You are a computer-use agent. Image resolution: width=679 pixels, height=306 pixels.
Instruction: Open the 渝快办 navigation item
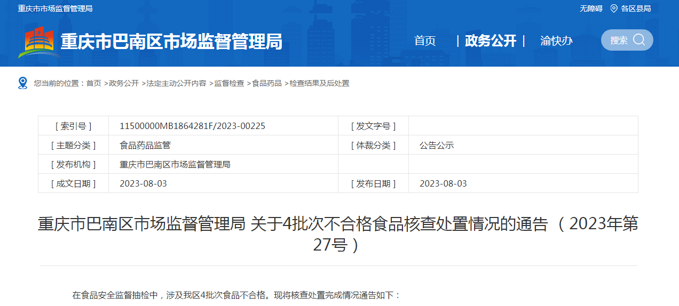tap(556, 41)
